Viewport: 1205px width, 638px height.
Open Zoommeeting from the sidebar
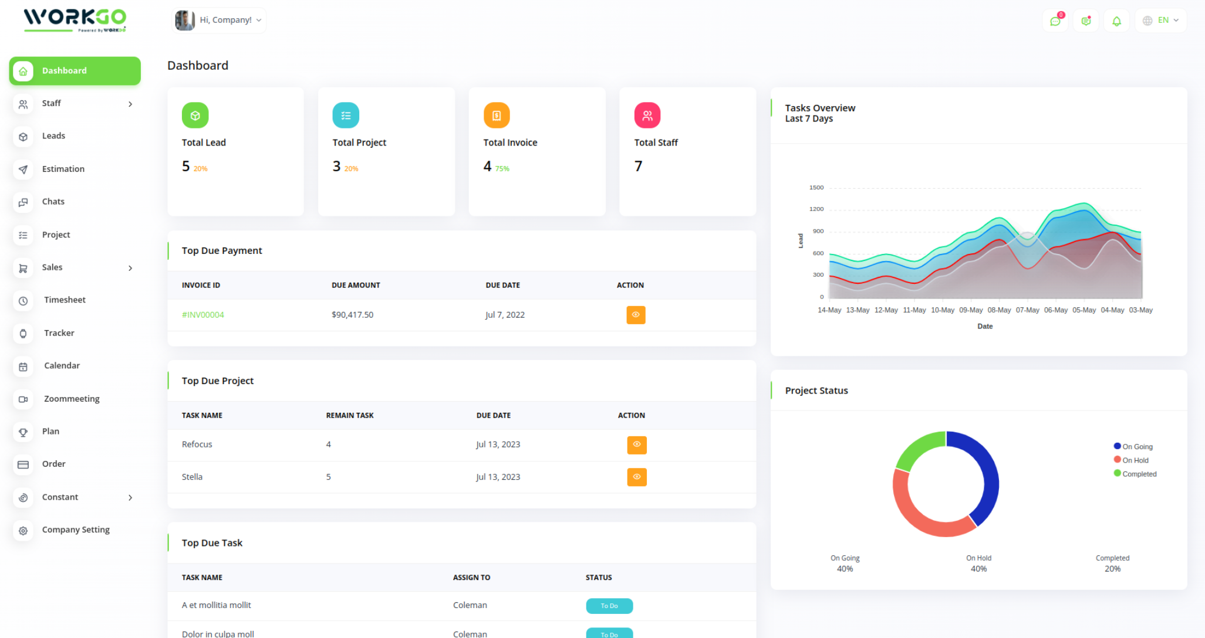tap(71, 399)
